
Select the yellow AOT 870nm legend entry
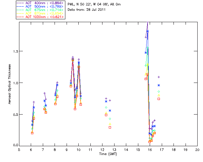click(x=41, y=14)
